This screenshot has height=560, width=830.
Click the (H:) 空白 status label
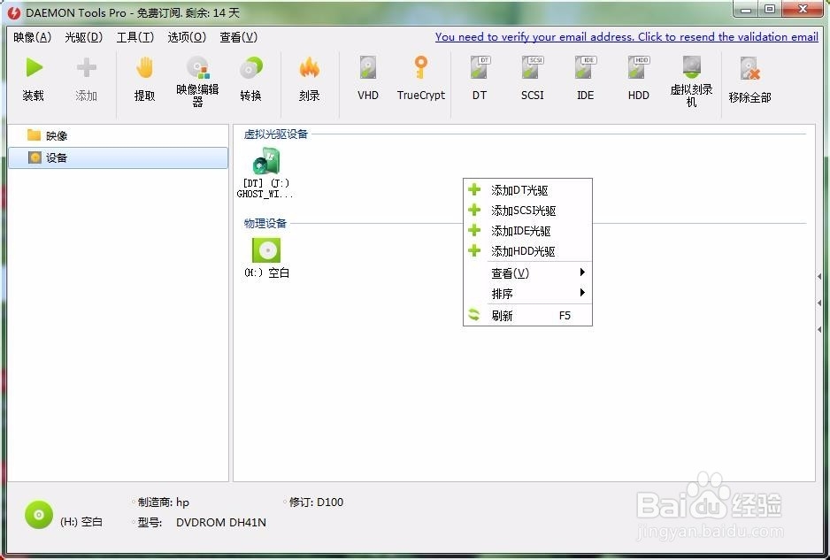pos(81,522)
